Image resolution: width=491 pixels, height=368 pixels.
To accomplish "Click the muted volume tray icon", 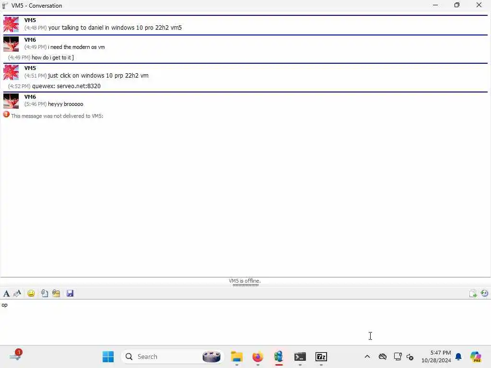I will (410, 356).
